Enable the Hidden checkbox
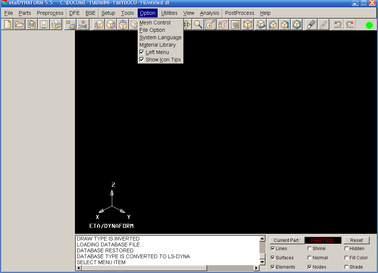The width and height of the screenshot is (378, 273). (x=346, y=248)
